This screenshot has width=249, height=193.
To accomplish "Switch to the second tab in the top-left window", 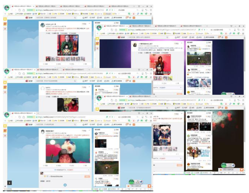I will coord(47,6).
